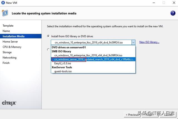The image size is (178, 119).
Task: Open the help question mark icon
Action: (173, 13)
